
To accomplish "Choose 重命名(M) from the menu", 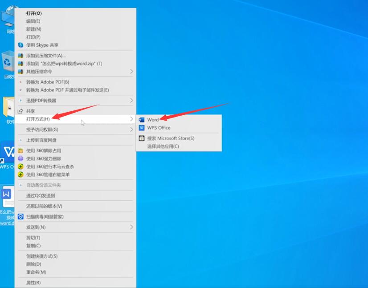I will [x=75, y=272].
